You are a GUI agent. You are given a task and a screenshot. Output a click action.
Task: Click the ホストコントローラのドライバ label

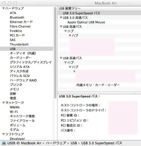click(x=83, y=110)
